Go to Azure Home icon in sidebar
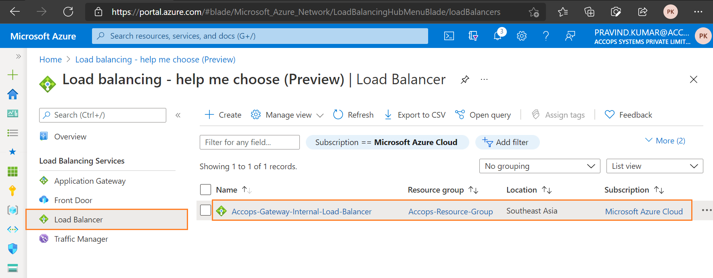Image resolution: width=713 pixels, height=278 pixels. (13, 94)
